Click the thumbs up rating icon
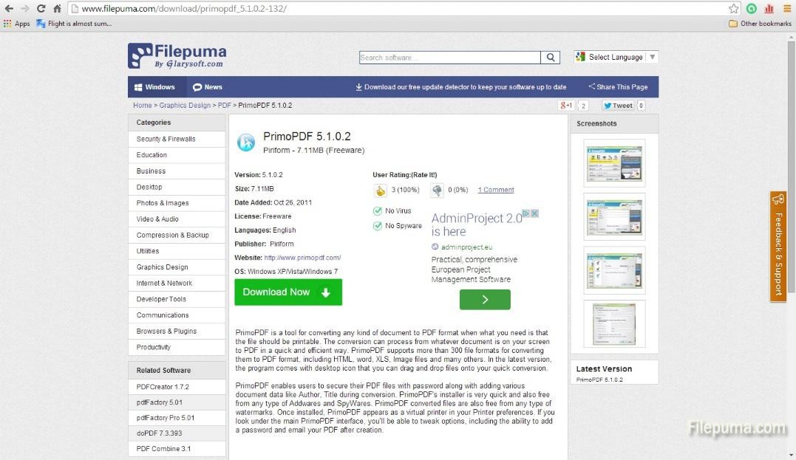 click(381, 190)
